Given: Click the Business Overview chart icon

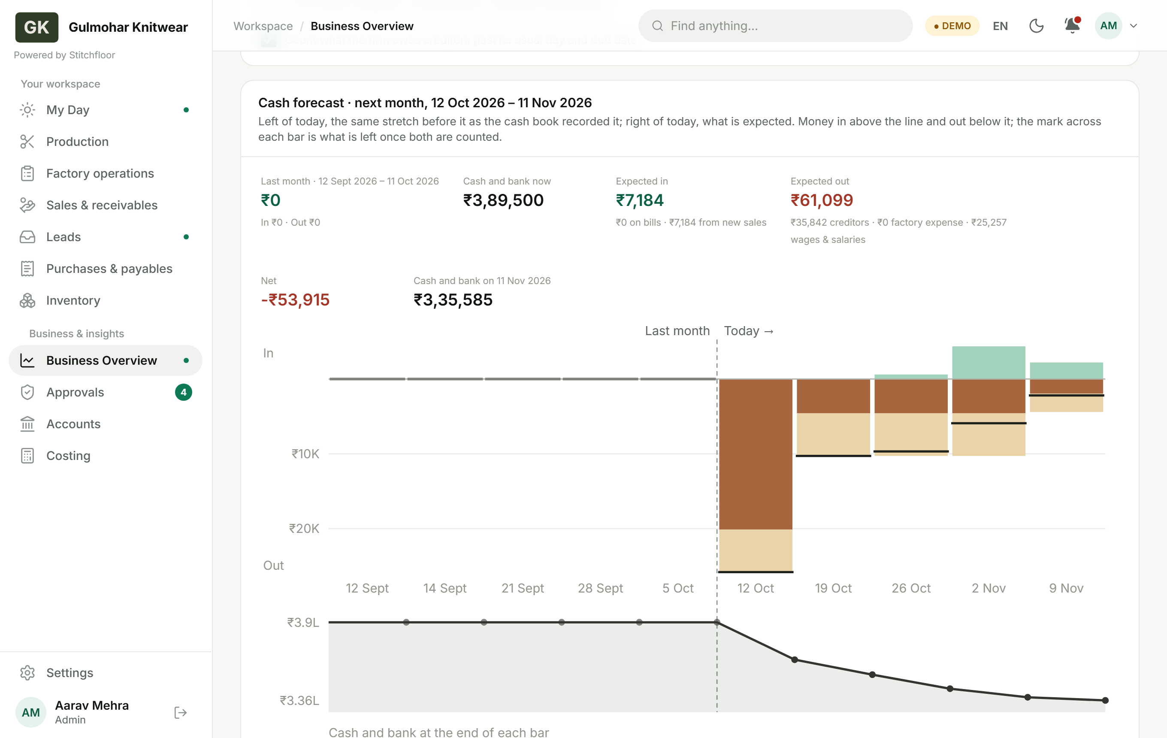Looking at the screenshot, I should coord(27,360).
